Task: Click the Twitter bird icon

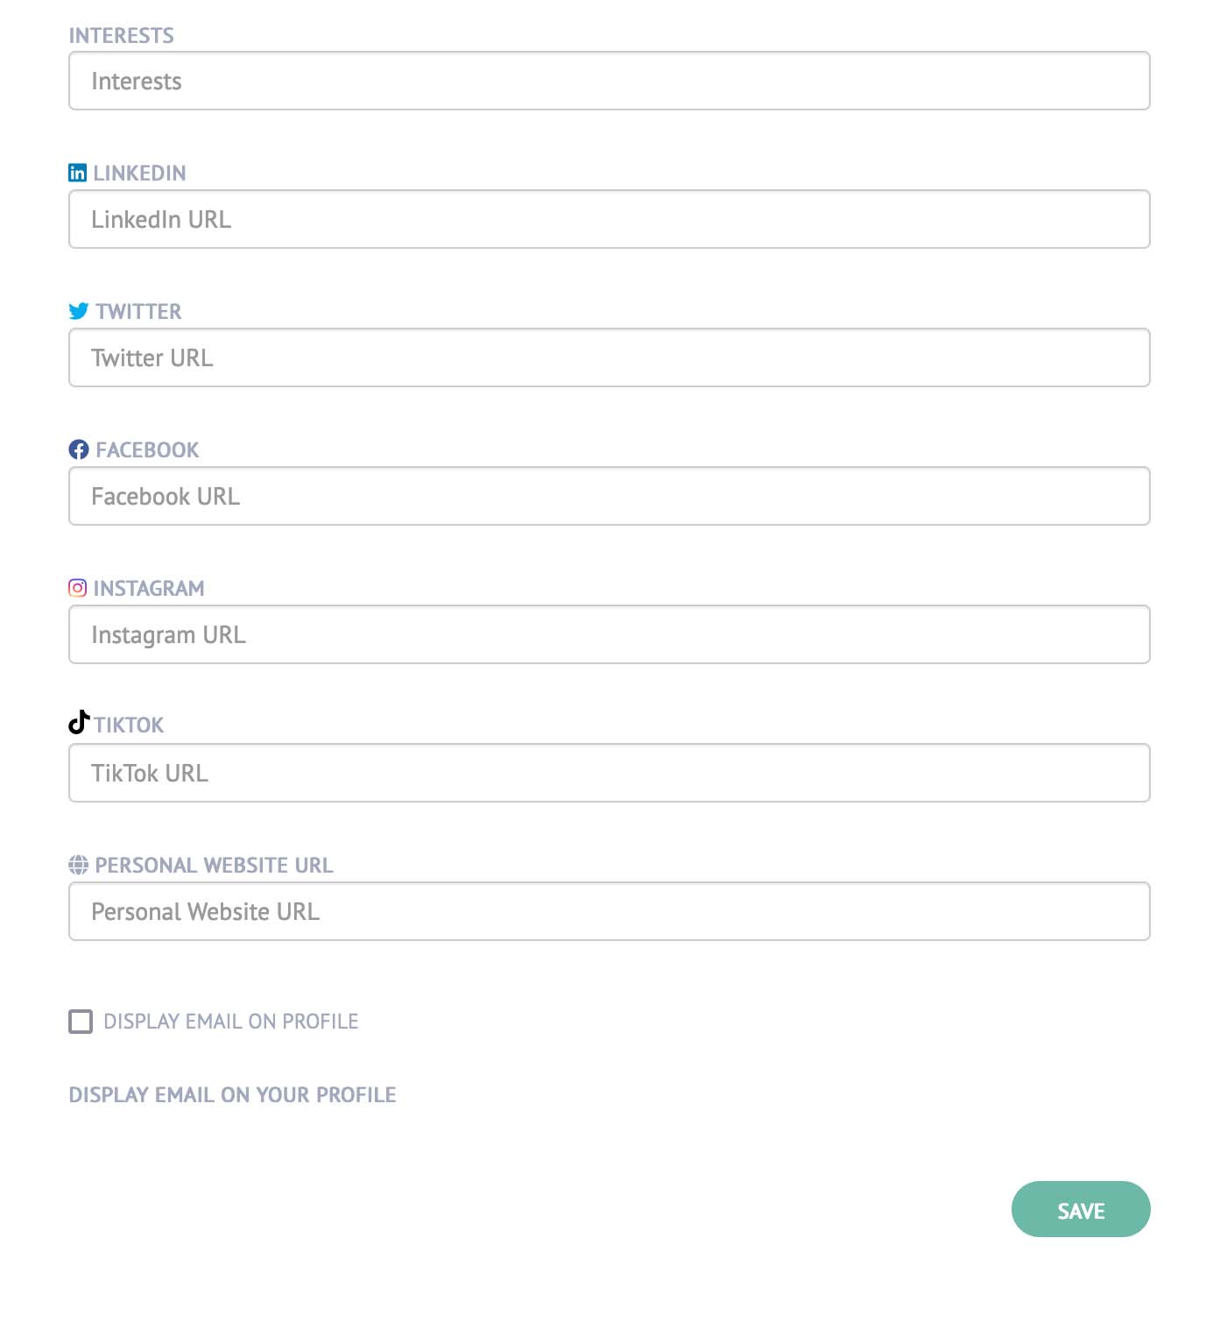Action: 79,311
